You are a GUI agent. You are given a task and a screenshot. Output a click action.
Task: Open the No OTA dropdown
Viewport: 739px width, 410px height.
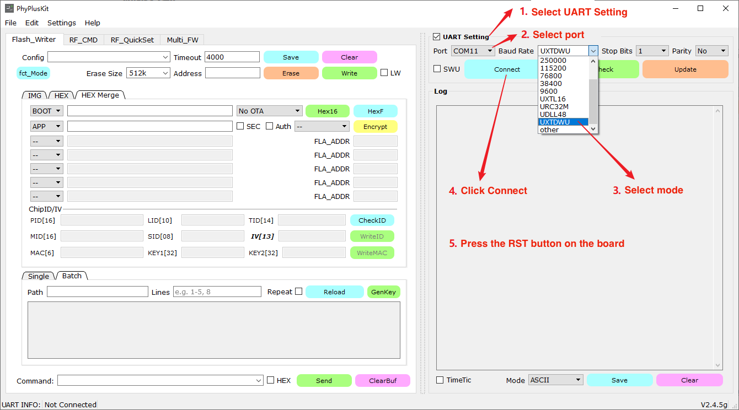[x=269, y=111]
